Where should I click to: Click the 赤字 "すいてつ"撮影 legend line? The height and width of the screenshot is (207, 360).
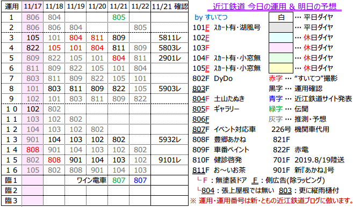[303, 78]
